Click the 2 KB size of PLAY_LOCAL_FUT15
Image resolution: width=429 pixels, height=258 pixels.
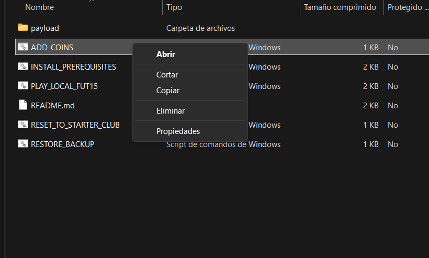click(x=371, y=86)
